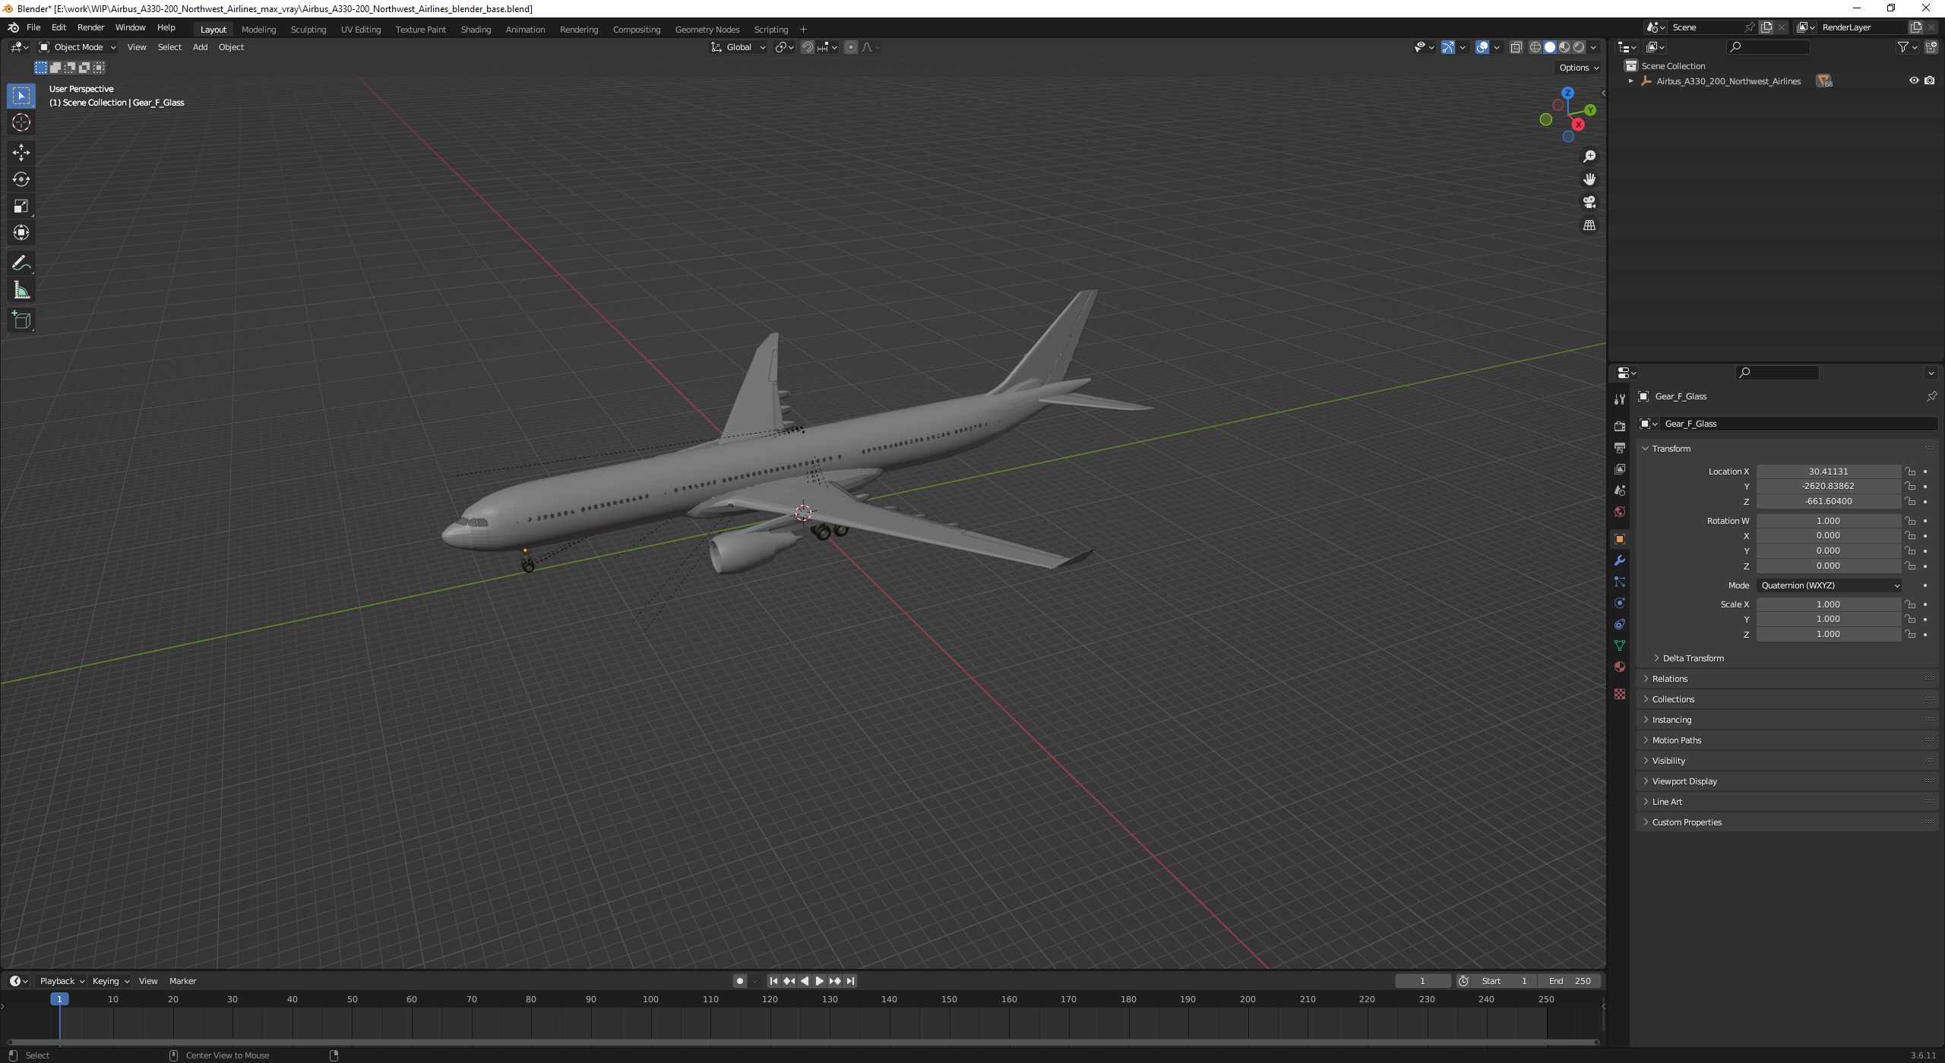This screenshot has width=1945, height=1063.
Task: Open the Options dropdown in viewport
Action: [1578, 68]
